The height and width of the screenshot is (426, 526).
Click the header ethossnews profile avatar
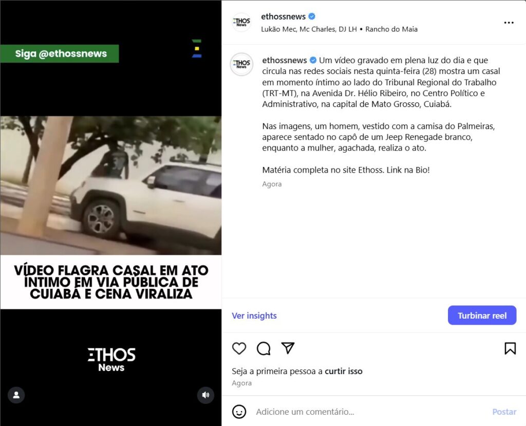click(241, 23)
